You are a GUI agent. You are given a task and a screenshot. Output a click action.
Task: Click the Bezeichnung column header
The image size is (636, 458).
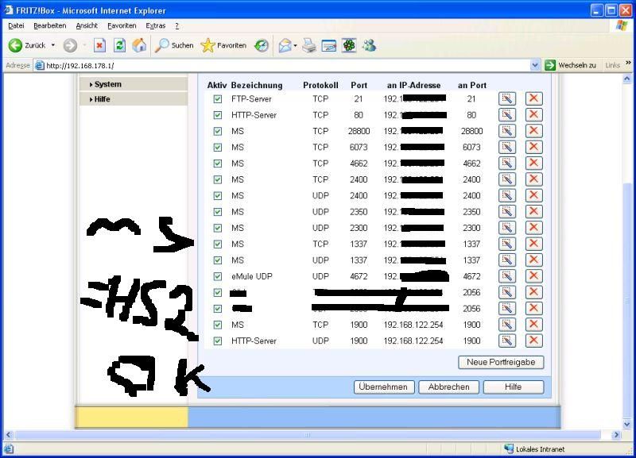coord(257,86)
